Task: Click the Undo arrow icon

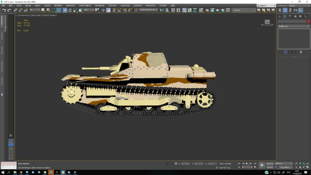Action: click(4, 10)
